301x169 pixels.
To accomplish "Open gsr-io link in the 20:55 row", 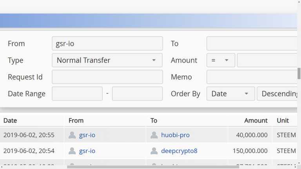I will click(x=87, y=135).
